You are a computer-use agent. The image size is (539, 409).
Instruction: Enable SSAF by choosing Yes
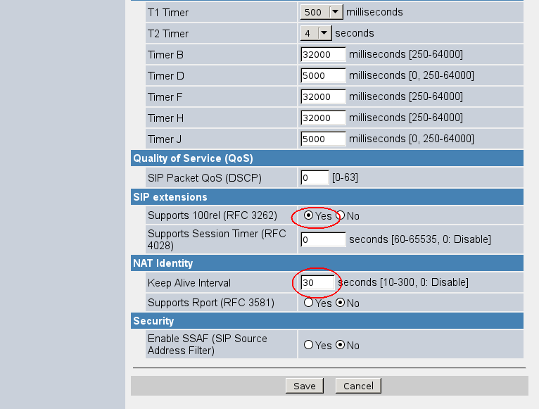click(x=309, y=345)
